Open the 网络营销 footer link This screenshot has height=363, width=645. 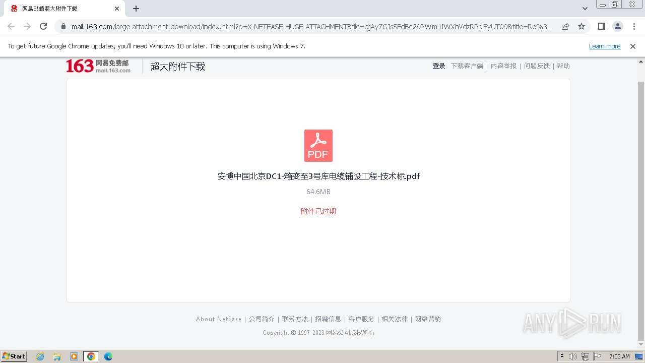click(x=428, y=319)
